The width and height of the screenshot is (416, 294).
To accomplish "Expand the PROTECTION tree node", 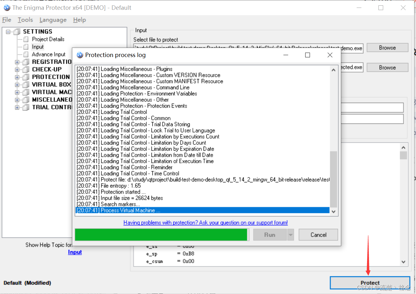I will click(x=17, y=77).
